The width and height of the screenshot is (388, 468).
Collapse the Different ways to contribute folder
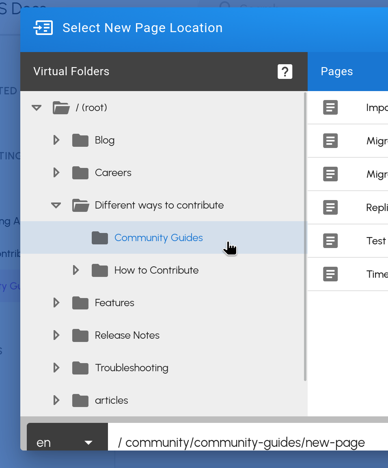pos(56,205)
